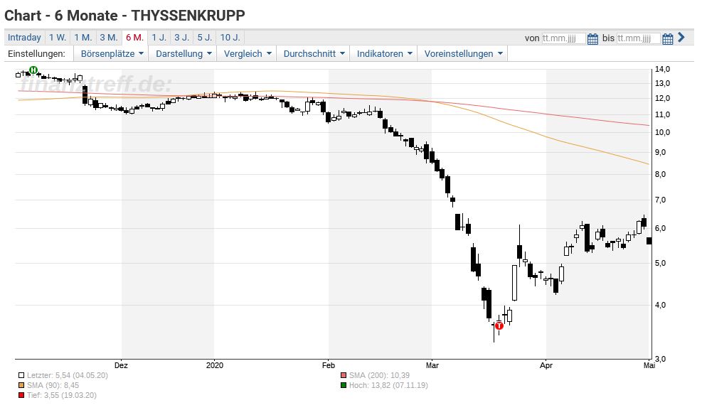Click the pink SMA (200) legend swatch
This screenshot has height=410, width=702.
[x=344, y=376]
